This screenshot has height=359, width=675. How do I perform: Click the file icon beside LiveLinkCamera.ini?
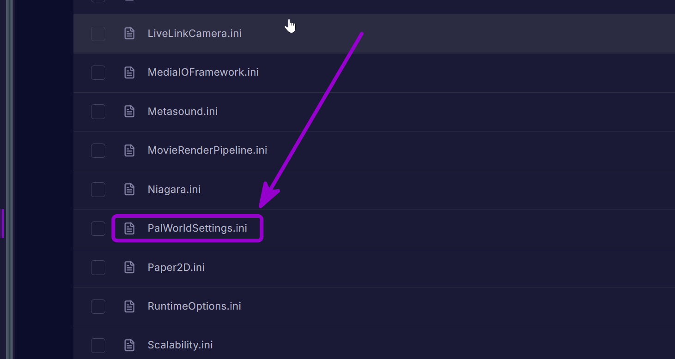tap(129, 33)
